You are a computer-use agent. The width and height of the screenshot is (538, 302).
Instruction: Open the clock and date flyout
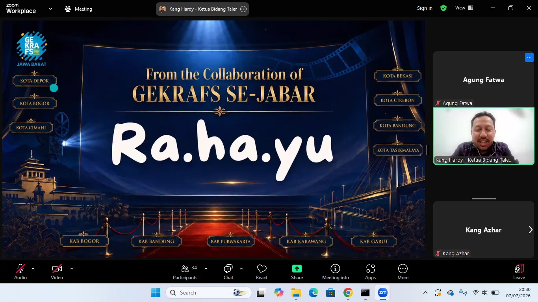pyautogui.click(x=519, y=293)
